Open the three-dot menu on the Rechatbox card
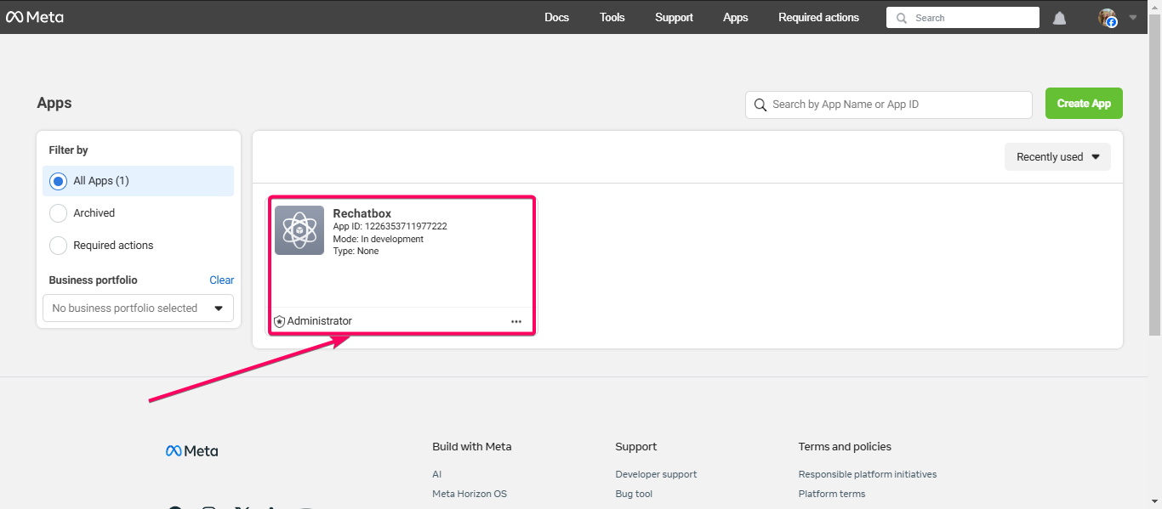This screenshot has height=509, width=1162. tap(516, 321)
